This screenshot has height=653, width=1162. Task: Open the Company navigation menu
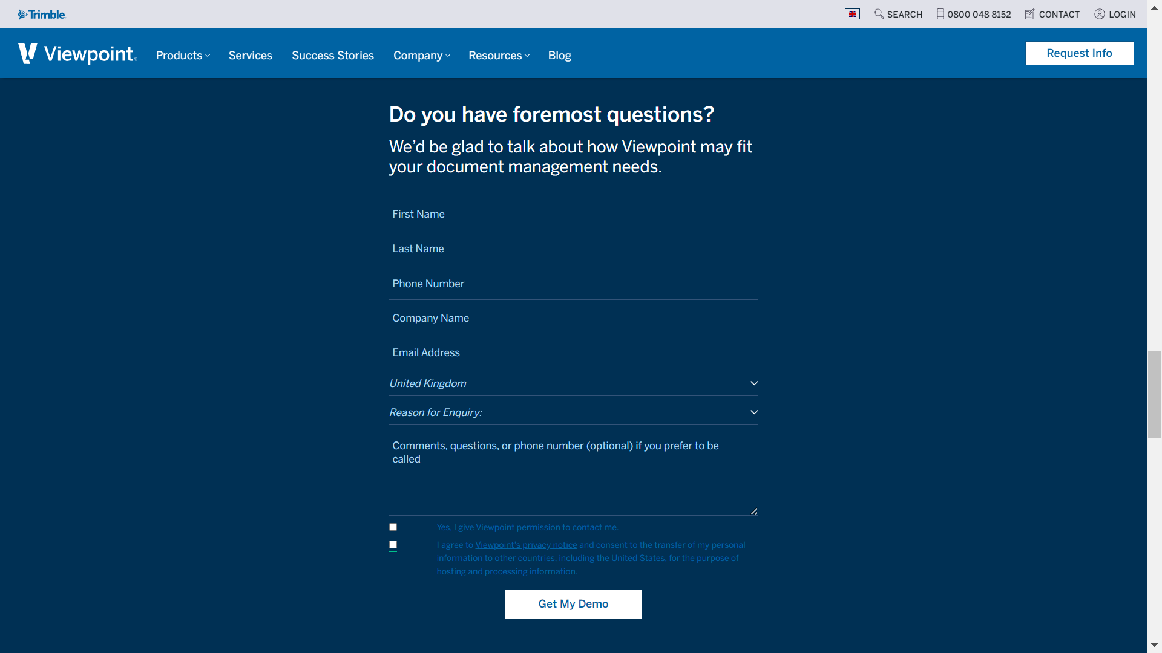pos(421,55)
